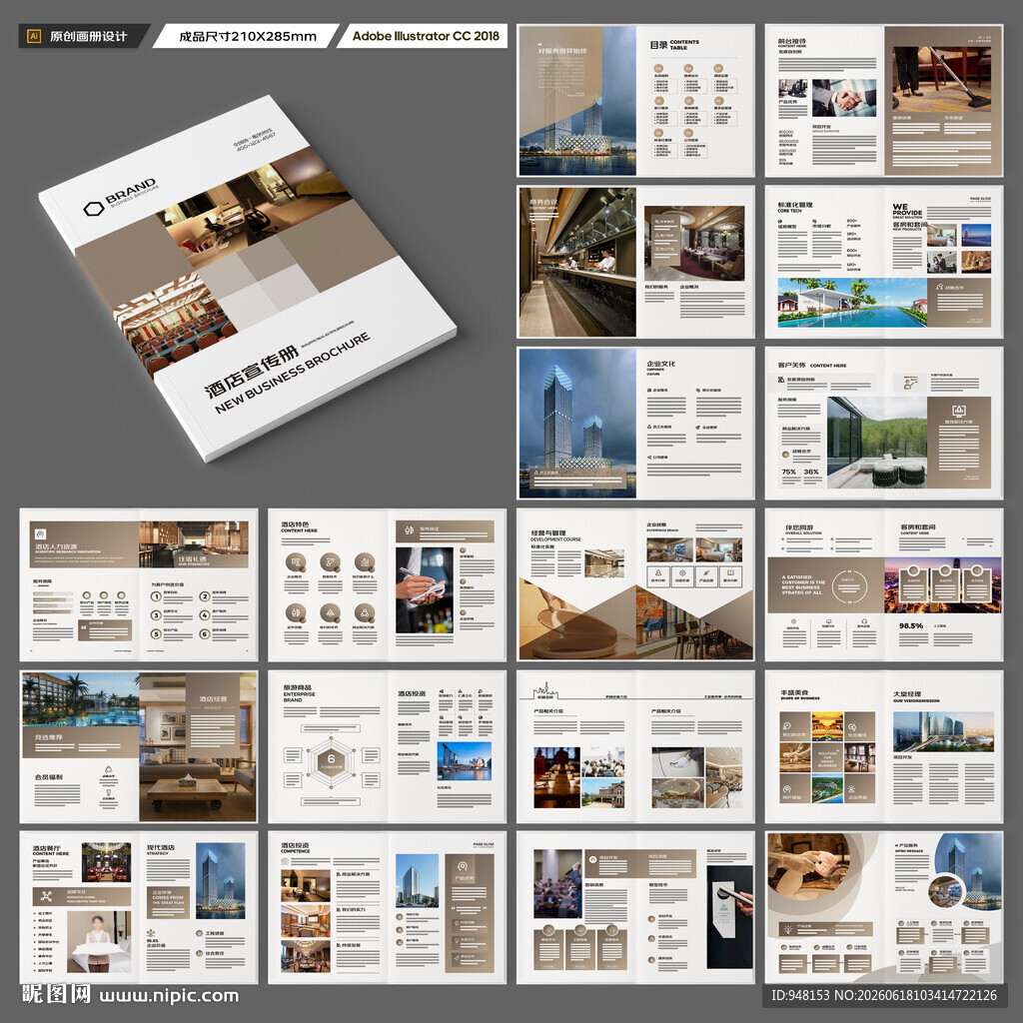The height and width of the screenshot is (1023, 1023).
Task: Open the door hanger photo spread
Action: click(x=635, y=907)
